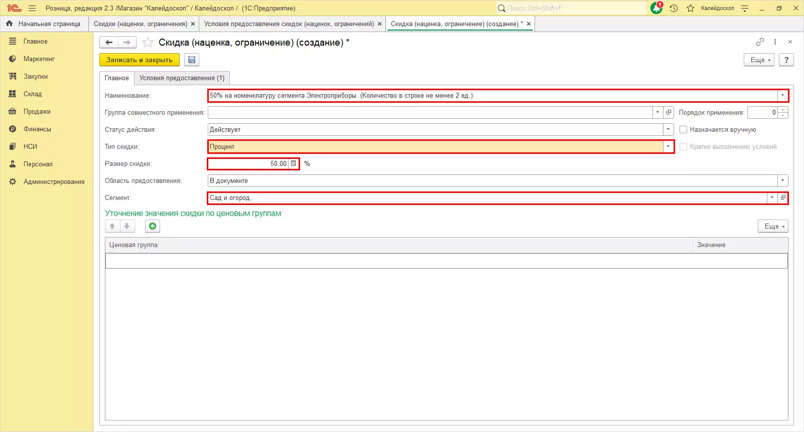804x432 pixels.
Task: Enable the Назначается вручную checkbox
Action: pos(683,129)
